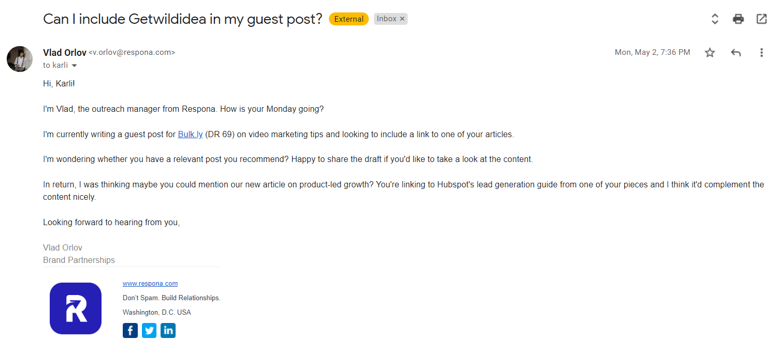Click the External label tag
This screenshot has height=353, width=778.
coord(349,19)
